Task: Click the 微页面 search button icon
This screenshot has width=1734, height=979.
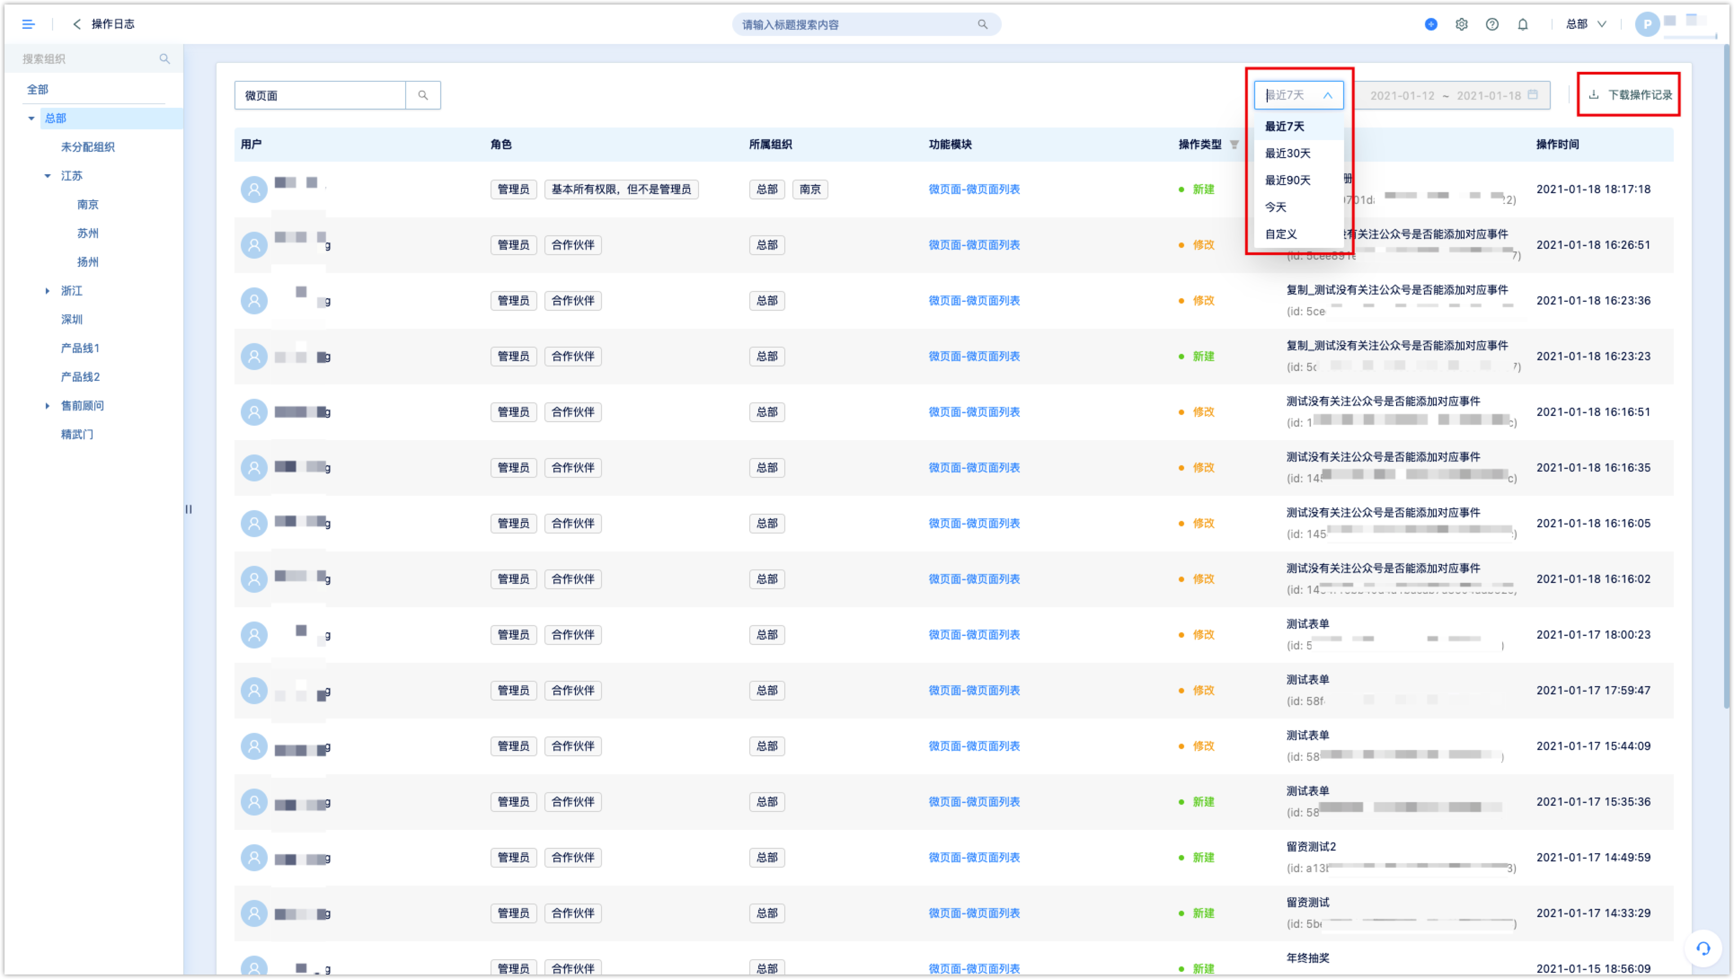Action: pos(423,96)
